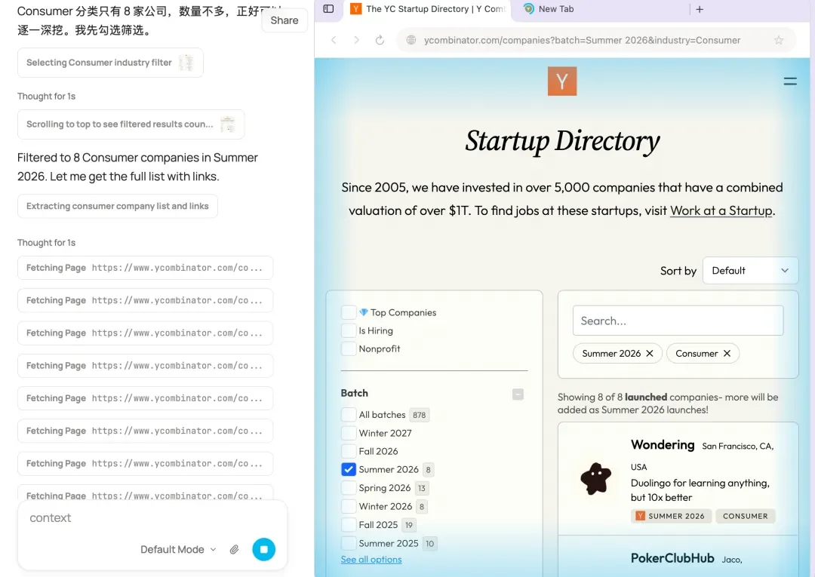The width and height of the screenshot is (815, 577).
Task: Open a new tab with plus icon
Action: coord(700,9)
